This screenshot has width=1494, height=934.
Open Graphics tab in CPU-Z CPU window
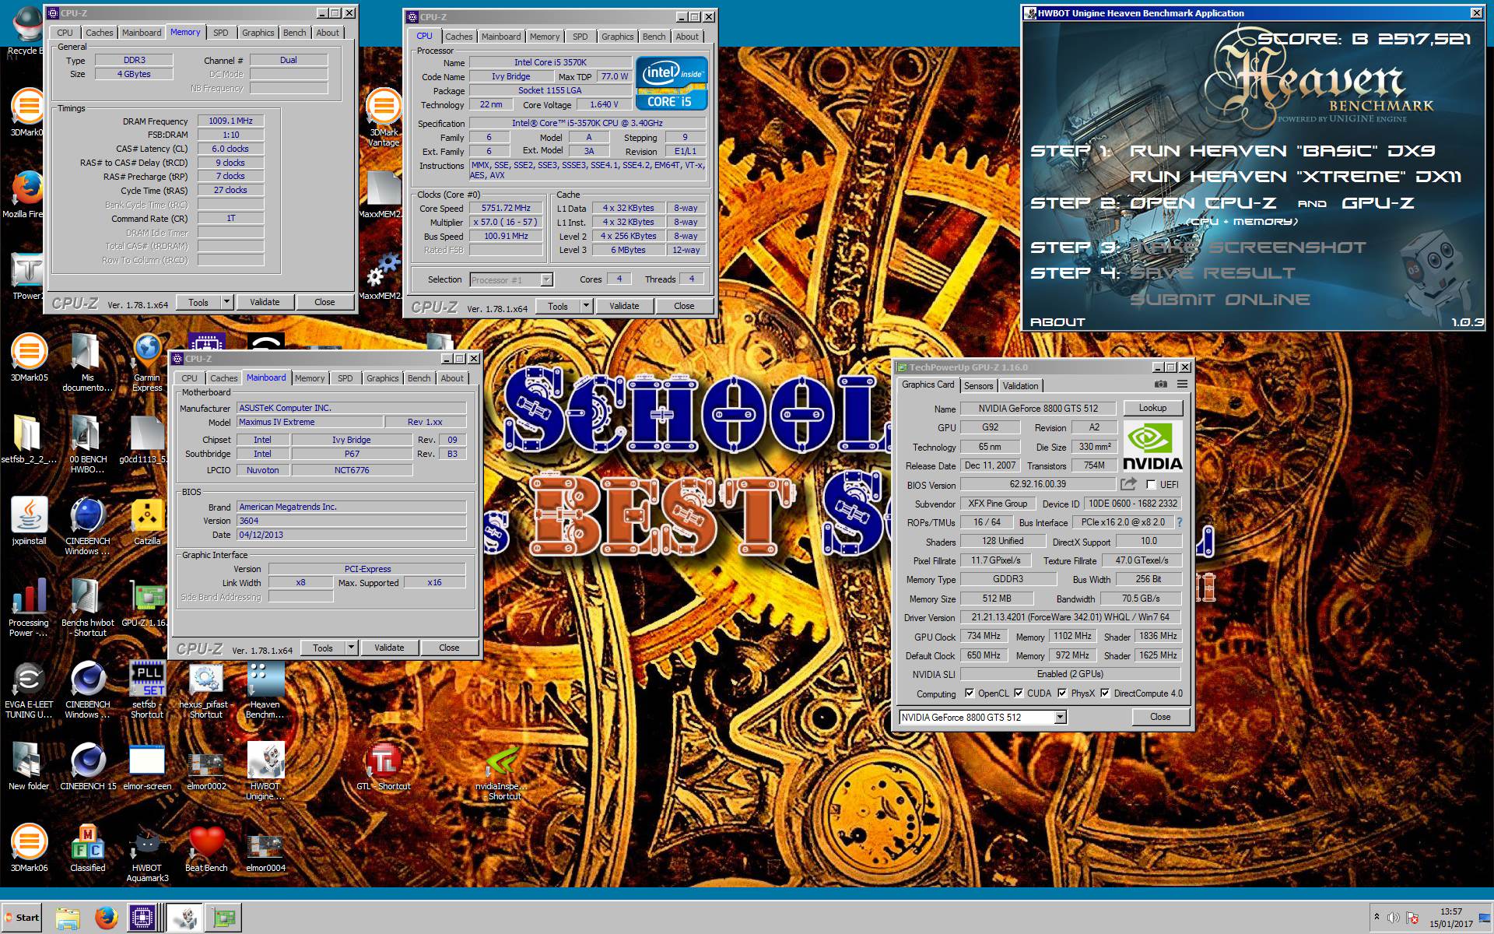pyautogui.click(x=617, y=37)
